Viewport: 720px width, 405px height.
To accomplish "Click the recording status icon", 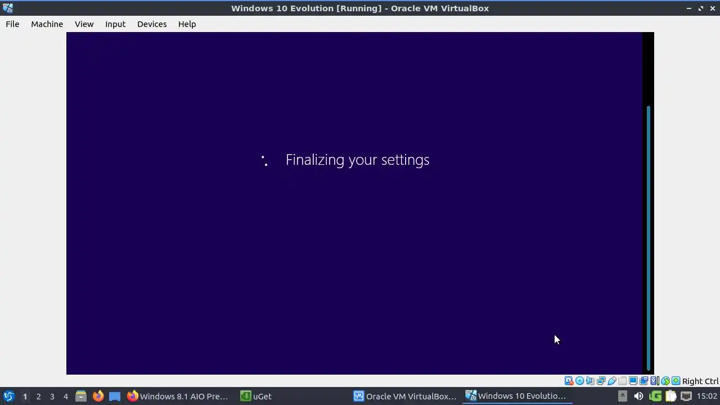I will point(643,381).
